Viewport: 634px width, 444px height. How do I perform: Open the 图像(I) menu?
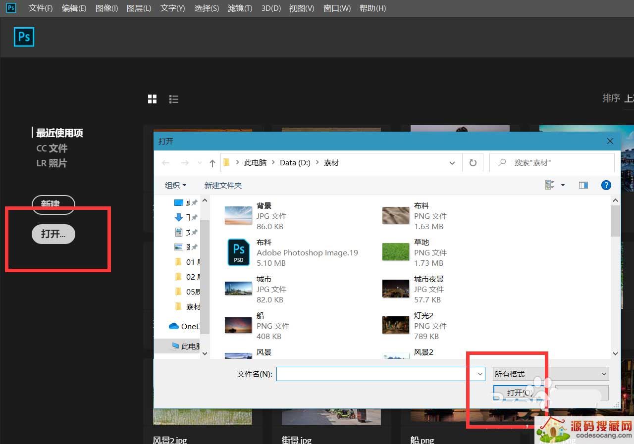click(x=106, y=8)
